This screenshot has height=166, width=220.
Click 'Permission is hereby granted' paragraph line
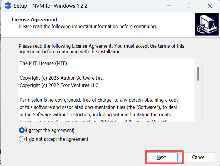99,100
